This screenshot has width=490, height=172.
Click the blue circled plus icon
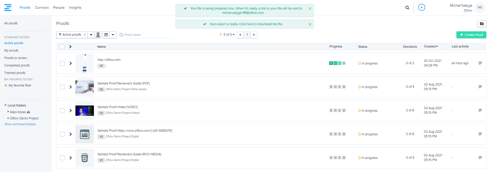(x=422, y=7)
